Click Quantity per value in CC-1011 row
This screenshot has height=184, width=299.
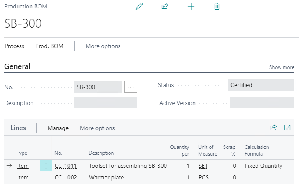pyautogui.click(x=188, y=166)
